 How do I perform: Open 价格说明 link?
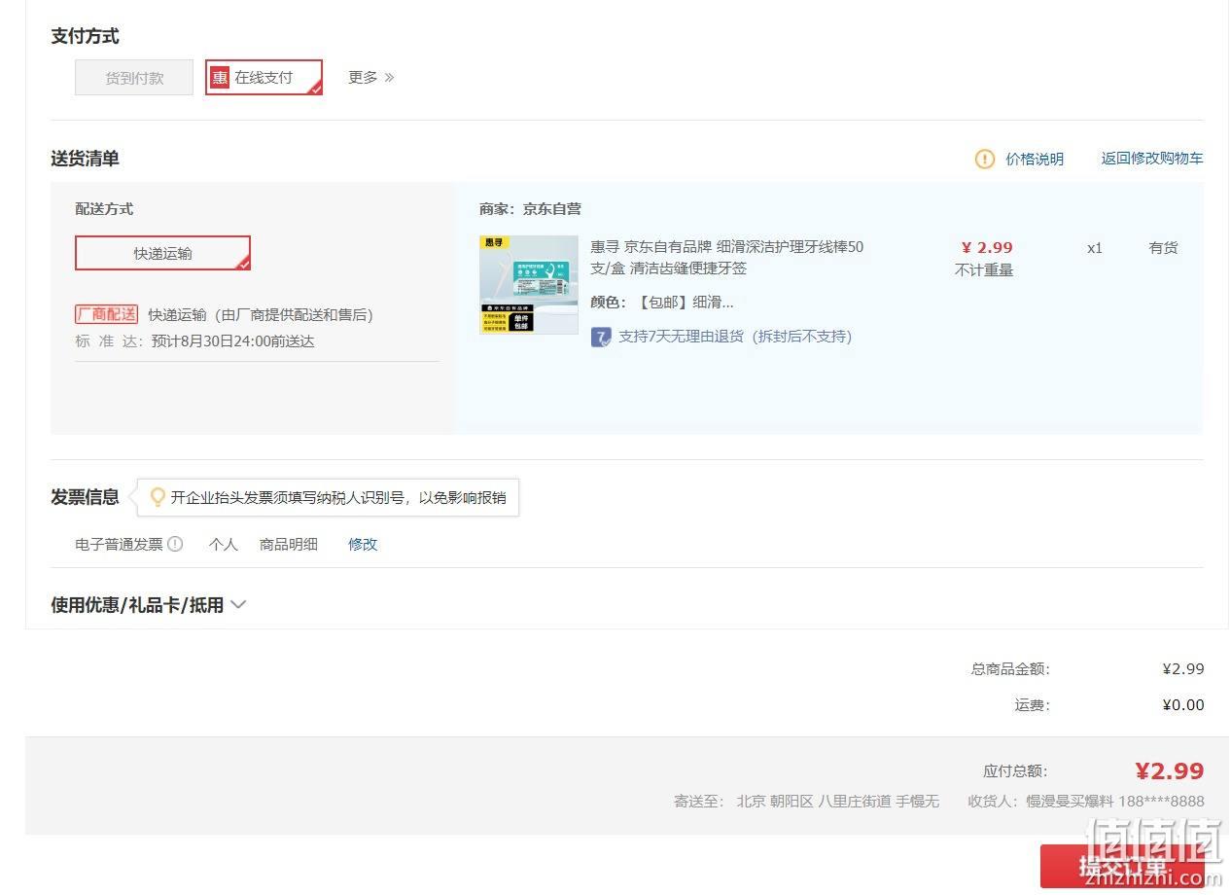1035,159
